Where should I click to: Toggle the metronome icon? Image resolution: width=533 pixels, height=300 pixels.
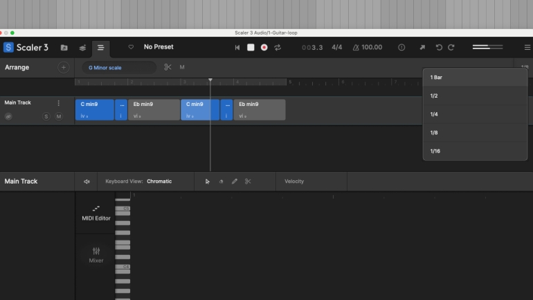click(x=356, y=48)
